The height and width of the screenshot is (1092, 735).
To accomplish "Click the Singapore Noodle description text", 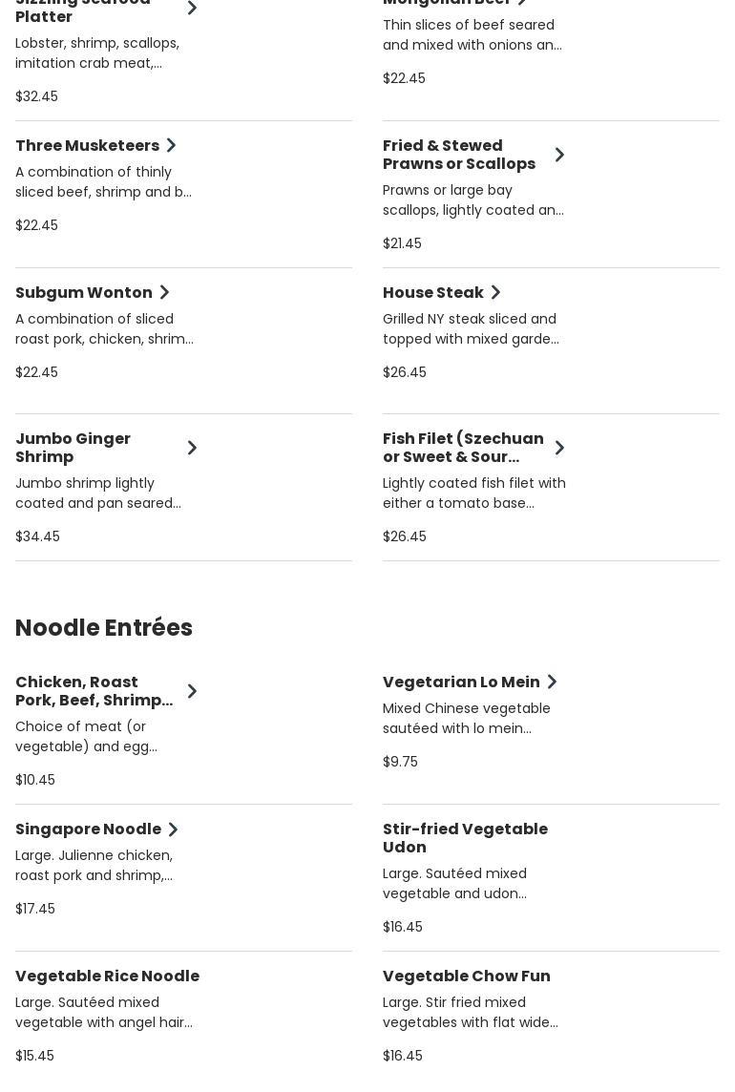I will point(94,866).
